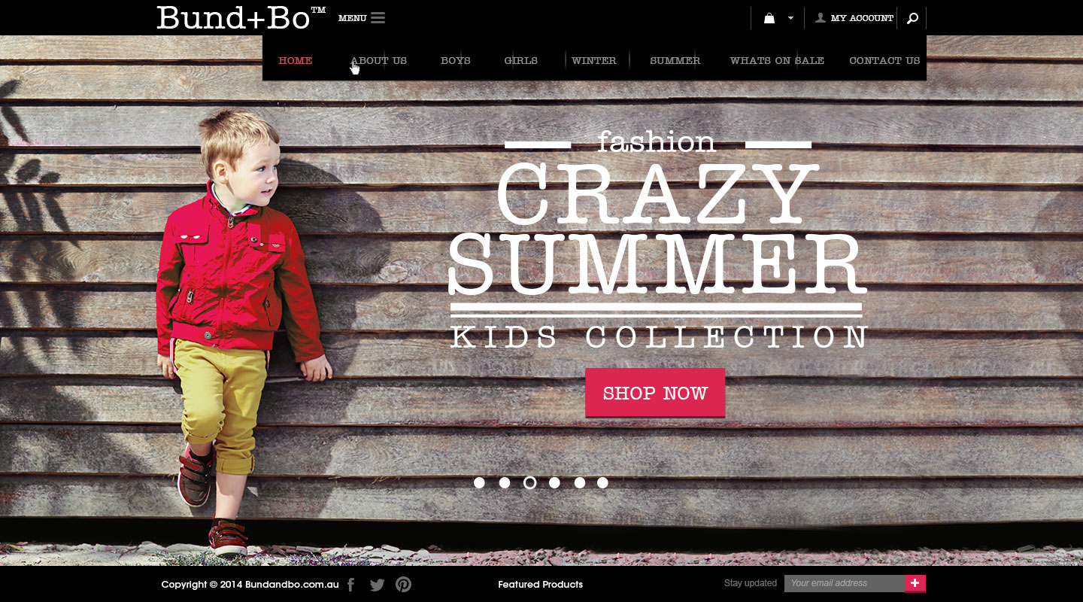Image resolution: width=1083 pixels, height=602 pixels.
Task: Open the Pinterest icon in the footer
Action: coord(404,585)
